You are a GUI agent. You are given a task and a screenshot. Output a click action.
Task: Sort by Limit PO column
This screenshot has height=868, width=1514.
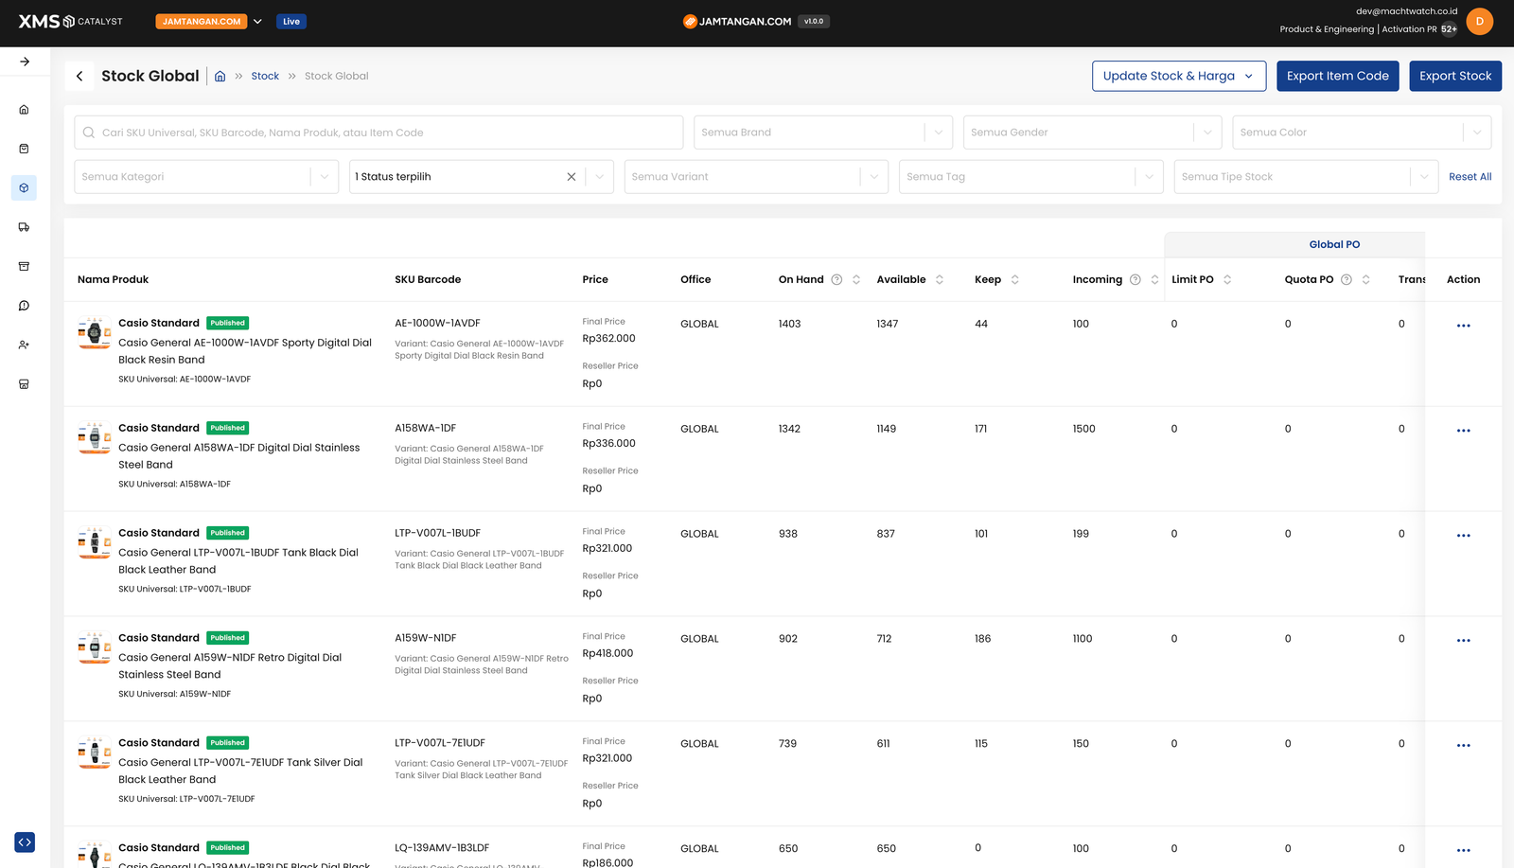(1227, 279)
